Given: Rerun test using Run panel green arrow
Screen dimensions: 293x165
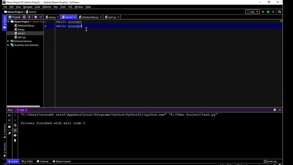Looking at the screenshot, I should [9, 115].
